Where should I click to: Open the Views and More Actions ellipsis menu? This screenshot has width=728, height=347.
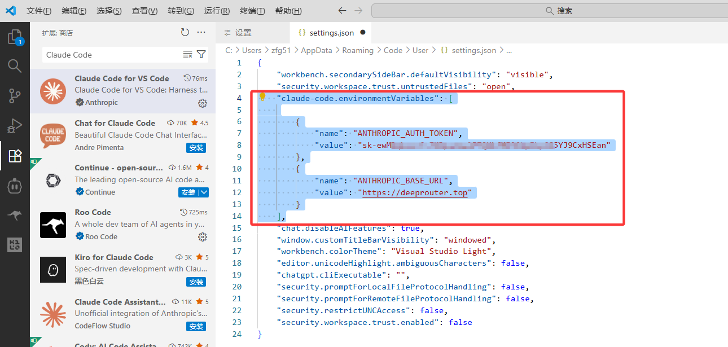coord(201,32)
